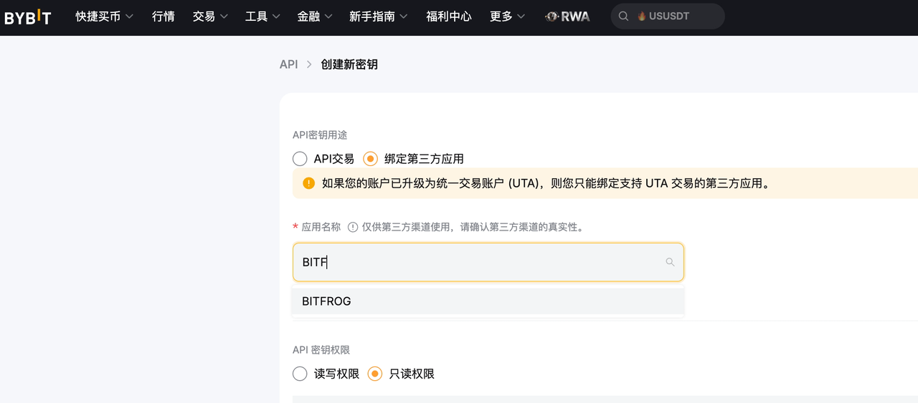Image resolution: width=918 pixels, height=403 pixels.
Task: Open the RWA icon link
Action: (567, 16)
